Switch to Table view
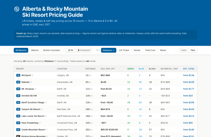 tap(193, 50)
